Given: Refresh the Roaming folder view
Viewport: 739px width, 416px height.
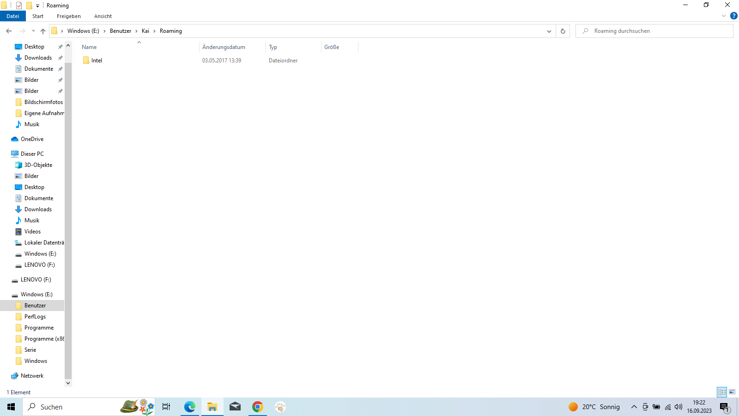Looking at the screenshot, I should [563, 31].
